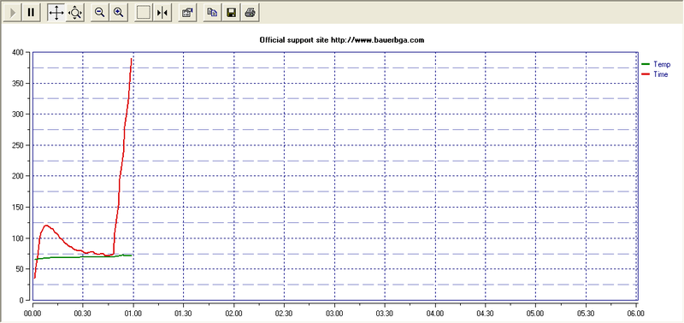
Task: Click the zoom out magnifier icon
Action: 100,13
